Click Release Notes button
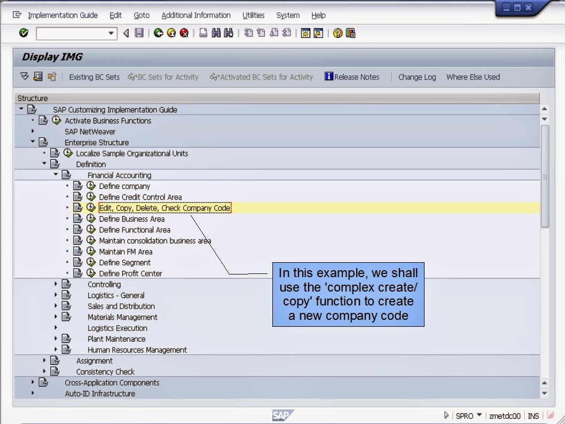This screenshot has width=565, height=424. pos(352,77)
